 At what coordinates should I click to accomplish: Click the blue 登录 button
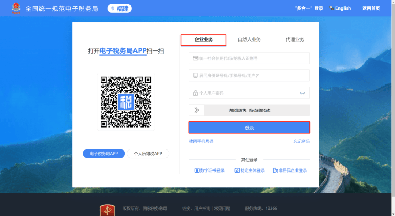tap(249, 128)
